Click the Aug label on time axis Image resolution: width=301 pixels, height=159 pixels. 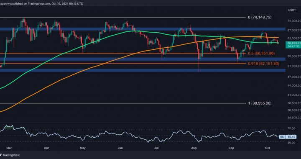(x=194, y=148)
